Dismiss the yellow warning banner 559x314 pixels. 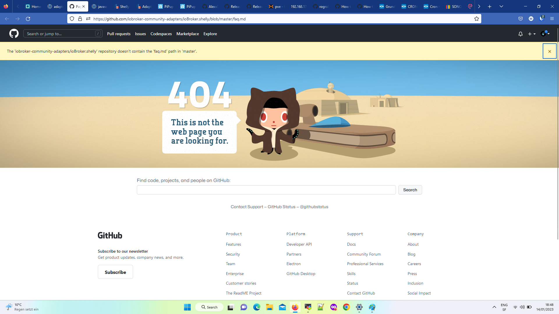tap(550, 51)
